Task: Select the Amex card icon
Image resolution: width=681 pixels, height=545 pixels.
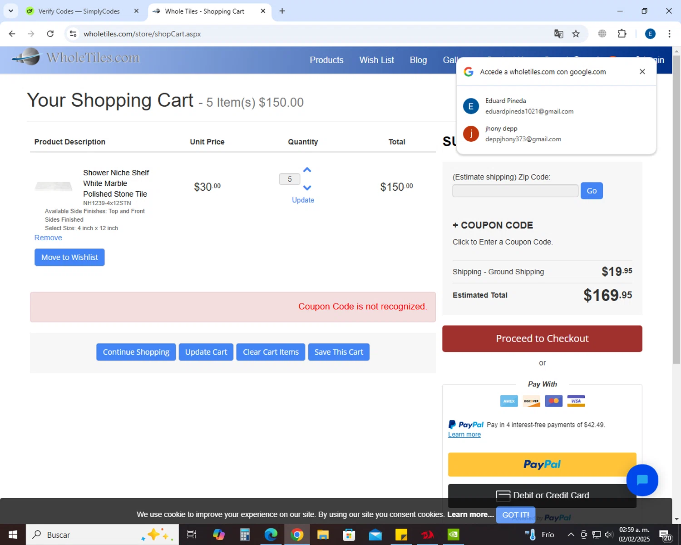Action: [509, 401]
